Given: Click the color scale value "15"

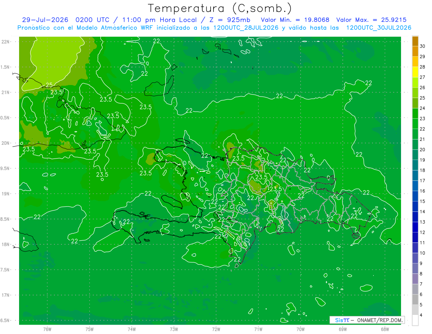Looking at the screenshot, I should tap(422, 201).
